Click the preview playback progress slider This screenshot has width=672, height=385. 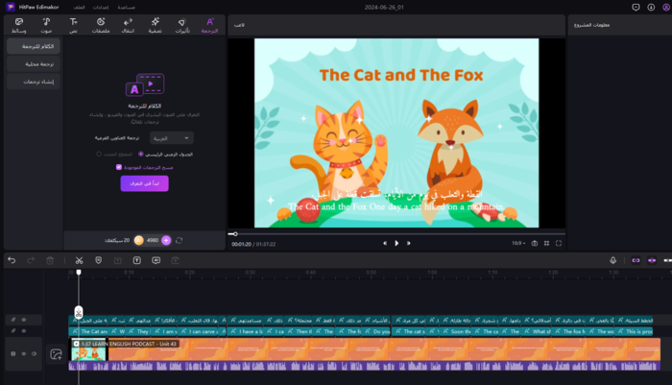coord(384,233)
